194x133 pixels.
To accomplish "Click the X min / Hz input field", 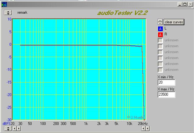I will pyautogui.click(x=166, y=83).
